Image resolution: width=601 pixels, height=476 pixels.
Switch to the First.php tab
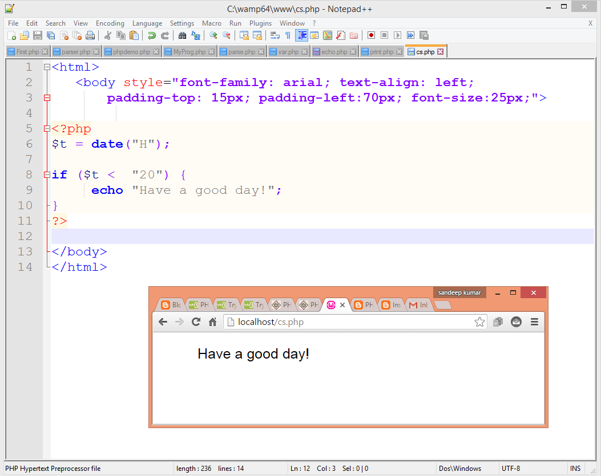[27, 52]
